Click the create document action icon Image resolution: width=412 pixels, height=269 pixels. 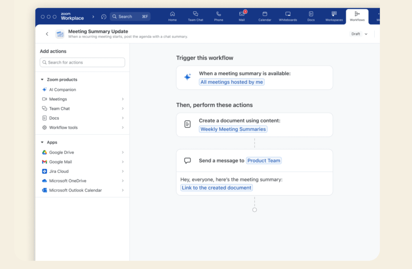tap(187, 124)
